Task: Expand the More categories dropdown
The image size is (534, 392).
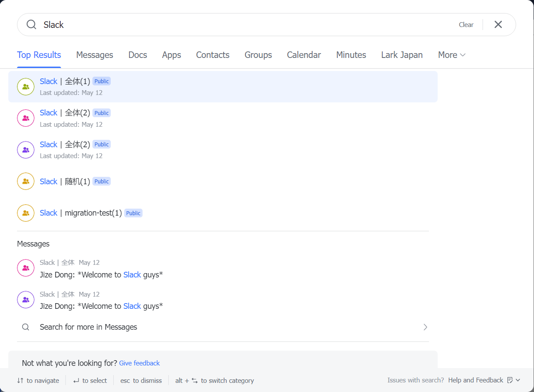Action: [452, 55]
